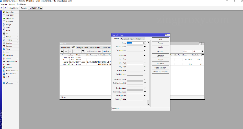
Task: Expand the Packet Mark field
Action: click(x=145, y=88)
